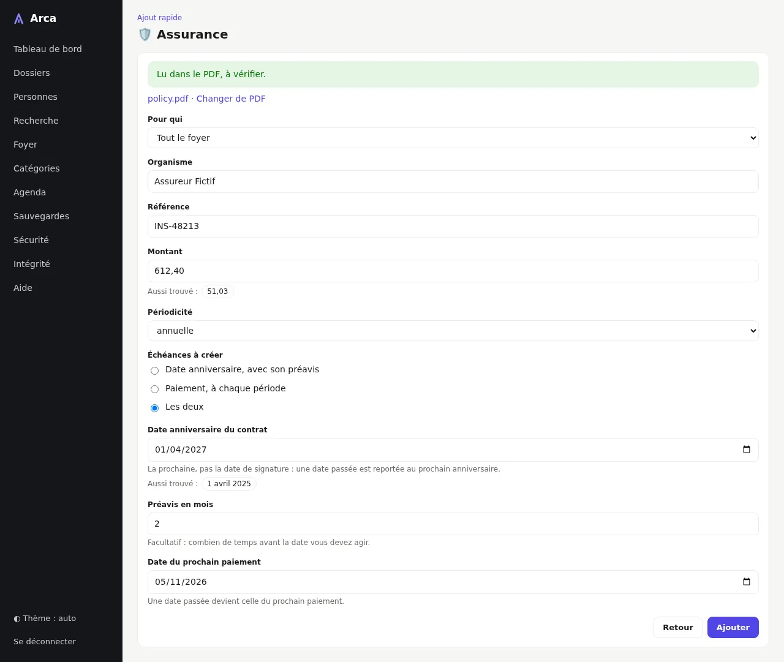Click the shield Assurance icon

click(x=145, y=34)
